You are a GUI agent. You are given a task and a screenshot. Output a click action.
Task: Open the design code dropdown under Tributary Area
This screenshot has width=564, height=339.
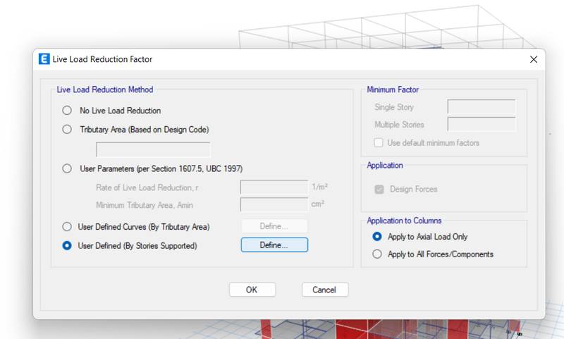(153, 149)
